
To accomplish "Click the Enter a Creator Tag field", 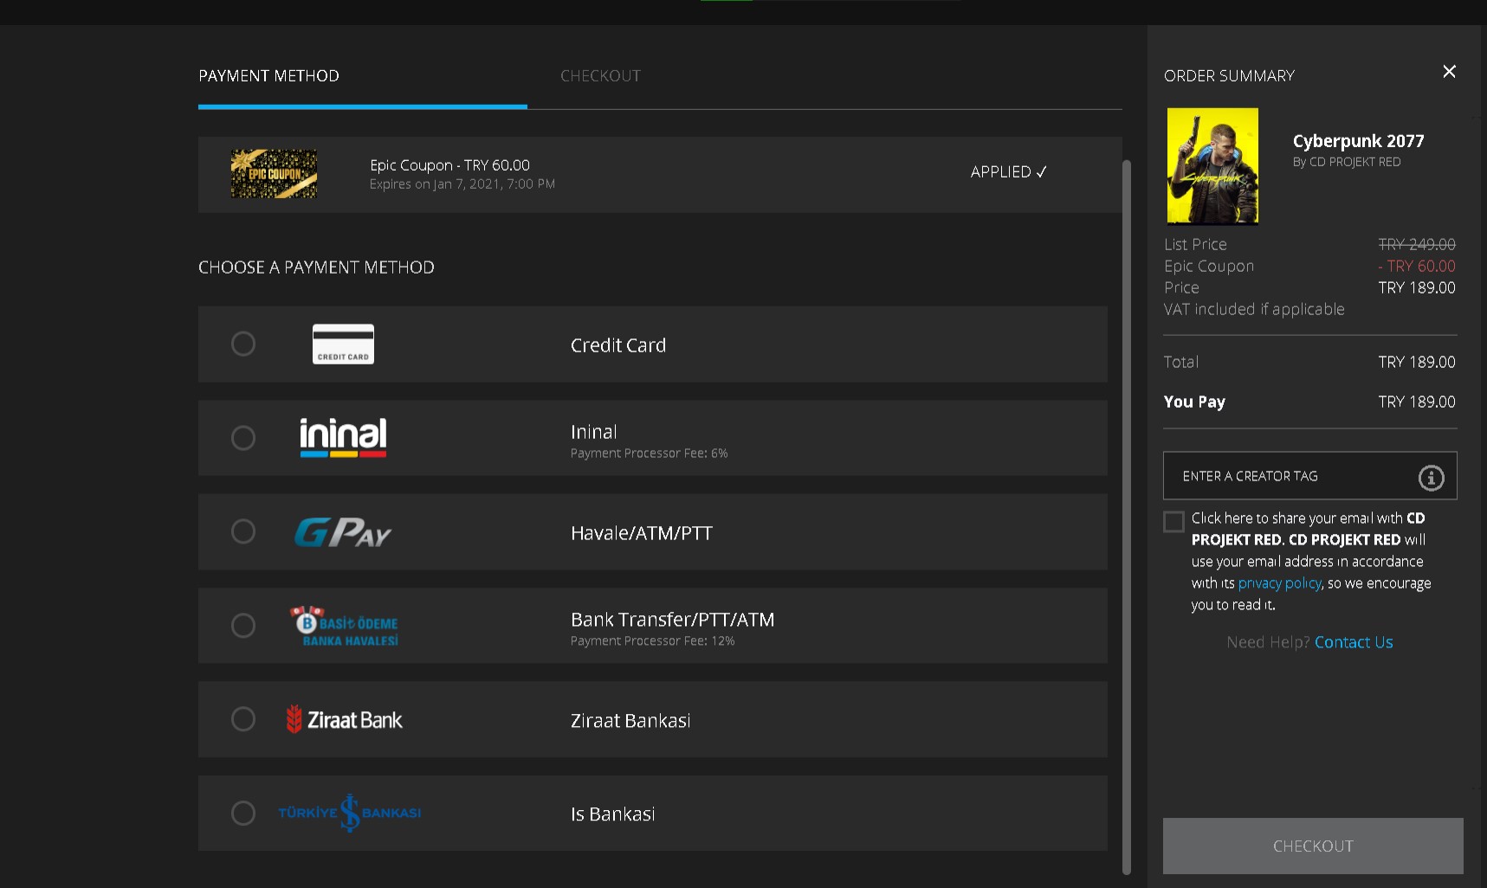I will coord(1309,476).
